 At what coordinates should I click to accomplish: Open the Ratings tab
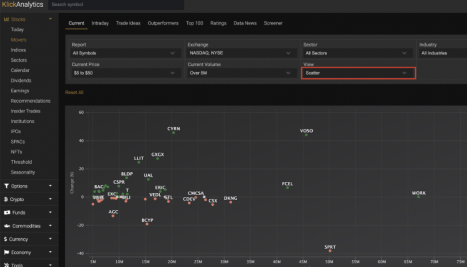pyautogui.click(x=218, y=23)
